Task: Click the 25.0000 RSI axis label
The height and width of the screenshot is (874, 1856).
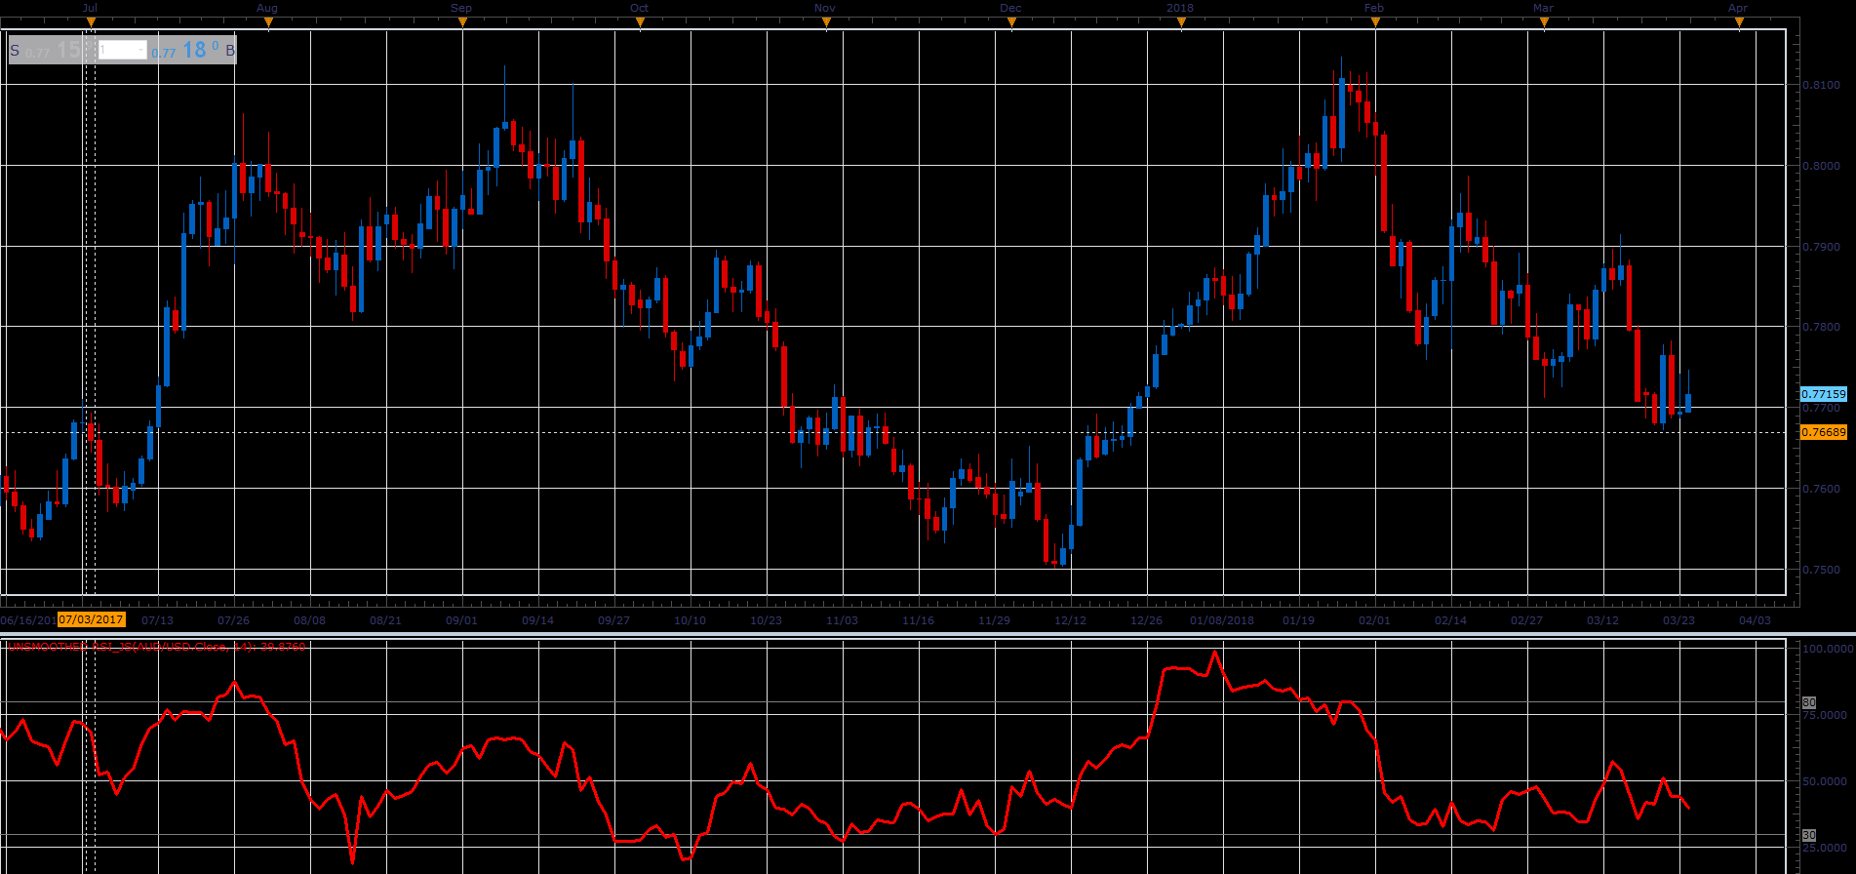Action: coord(1825,849)
